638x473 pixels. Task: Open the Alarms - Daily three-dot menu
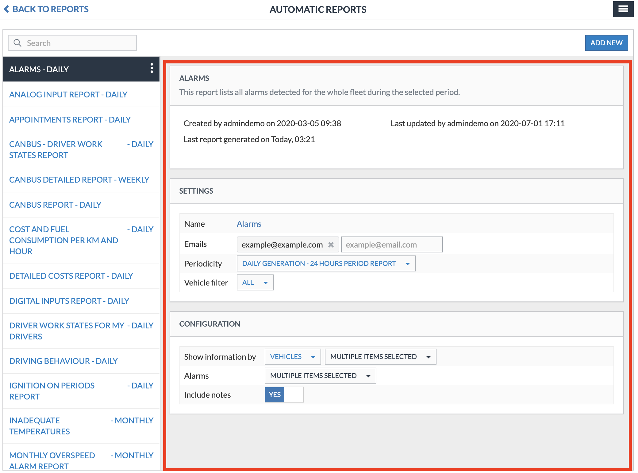tap(152, 68)
